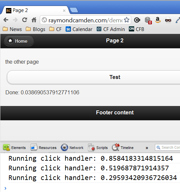Click the globe site info icon
Screen dimensions: 180x192
44,20
